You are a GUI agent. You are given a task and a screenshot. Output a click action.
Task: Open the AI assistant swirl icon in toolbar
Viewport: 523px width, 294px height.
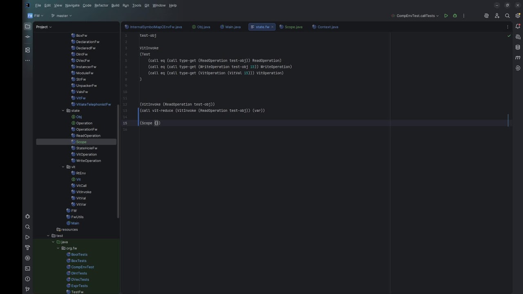tap(486, 16)
